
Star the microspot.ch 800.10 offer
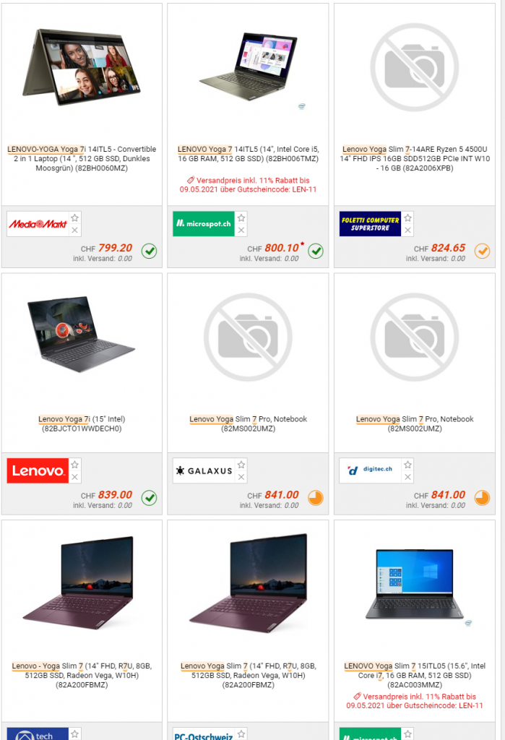click(241, 218)
